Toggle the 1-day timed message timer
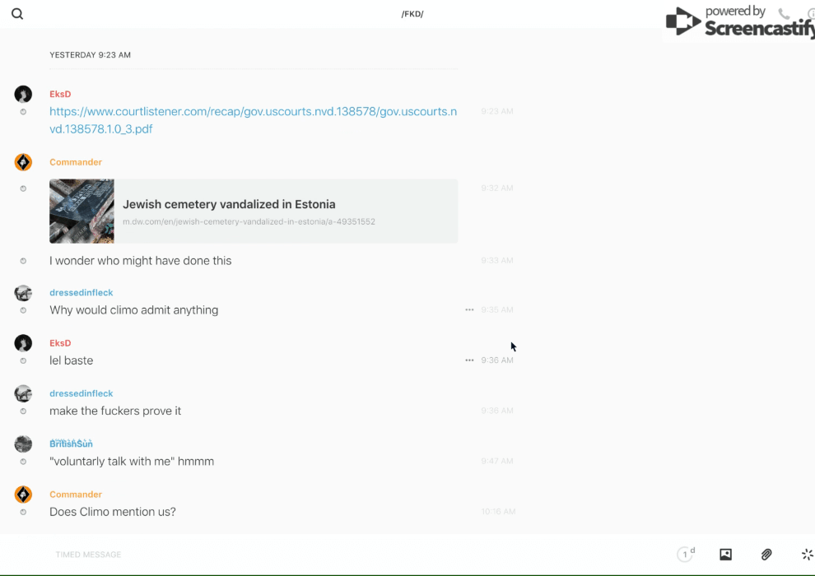The height and width of the screenshot is (576, 815). coord(686,555)
